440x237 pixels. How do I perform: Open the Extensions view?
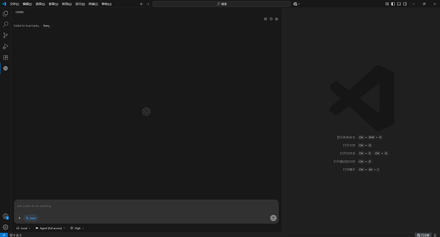tap(5, 57)
